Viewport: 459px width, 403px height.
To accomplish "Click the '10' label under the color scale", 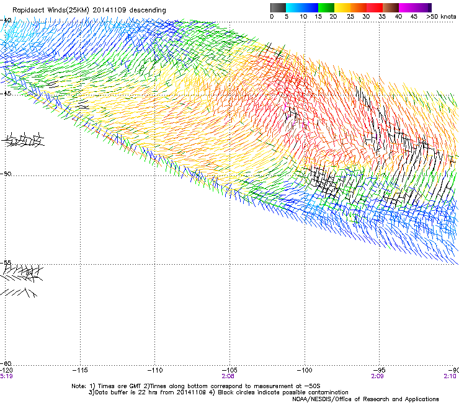I will pyautogui.click(x=303, y=17).
